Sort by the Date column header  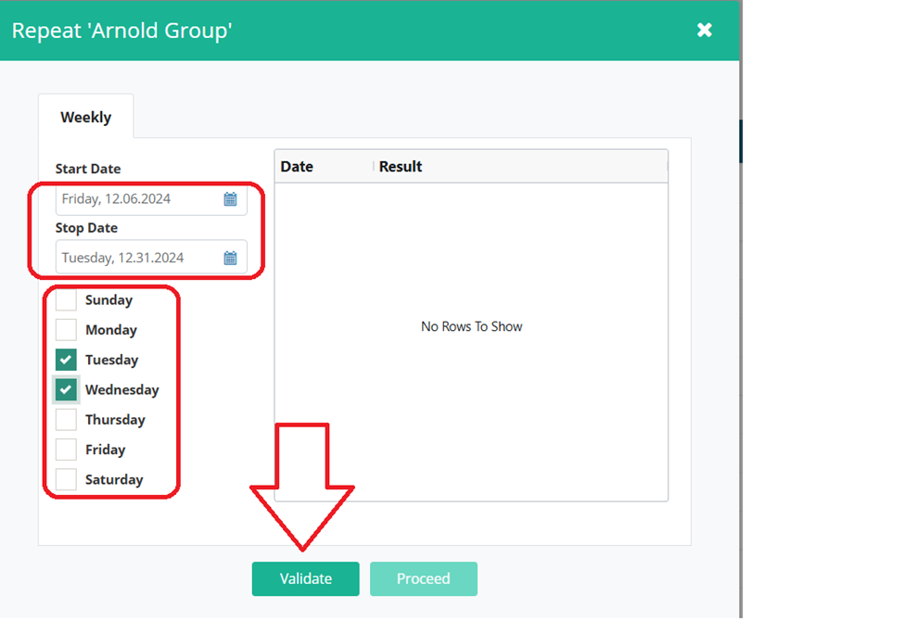coord(297,167)
